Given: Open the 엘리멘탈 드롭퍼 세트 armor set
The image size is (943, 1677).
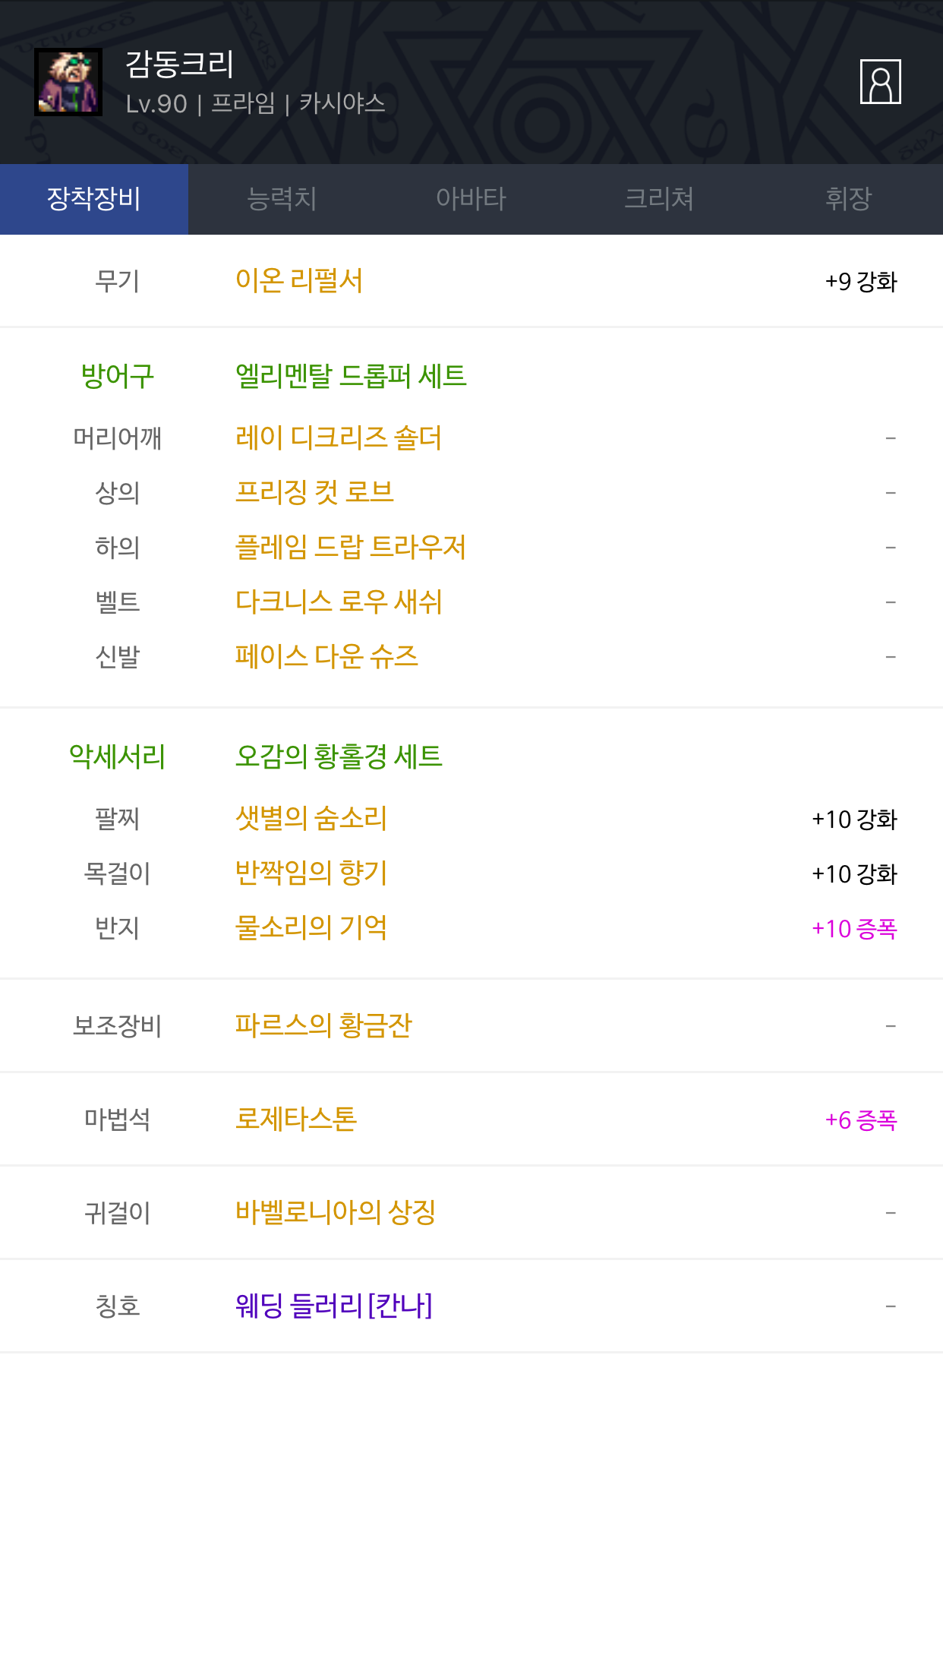Looking at the screenshot, I should [x=351, y=376].
